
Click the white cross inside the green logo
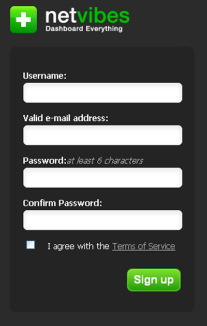pyautogui.click(x=23, y=20)
